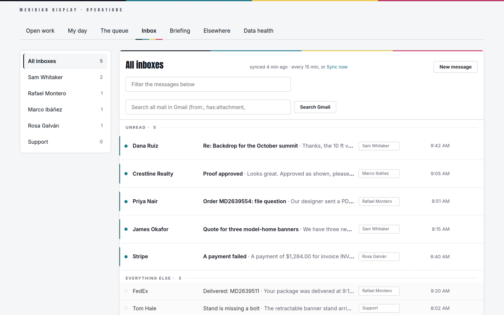Open Rafael Montero's inbox in the sidebar
Screen dimensions: 504x315
coord(65,93)
